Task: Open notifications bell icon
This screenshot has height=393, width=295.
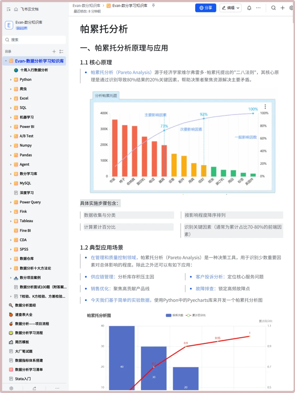Action: 249,8
